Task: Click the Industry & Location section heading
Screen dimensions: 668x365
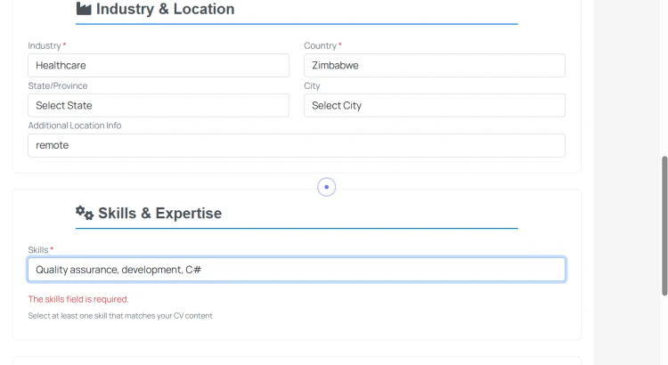Action: click(165, 10)
